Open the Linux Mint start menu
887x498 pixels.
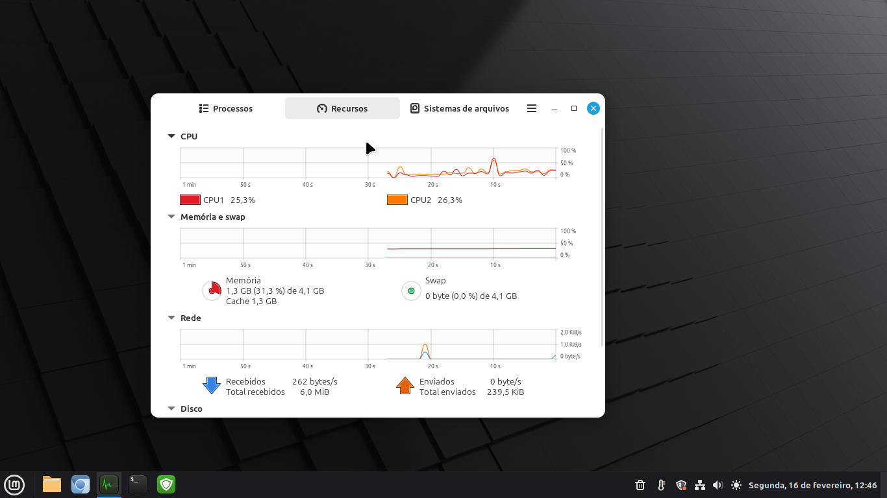click(x=14, y=484)
